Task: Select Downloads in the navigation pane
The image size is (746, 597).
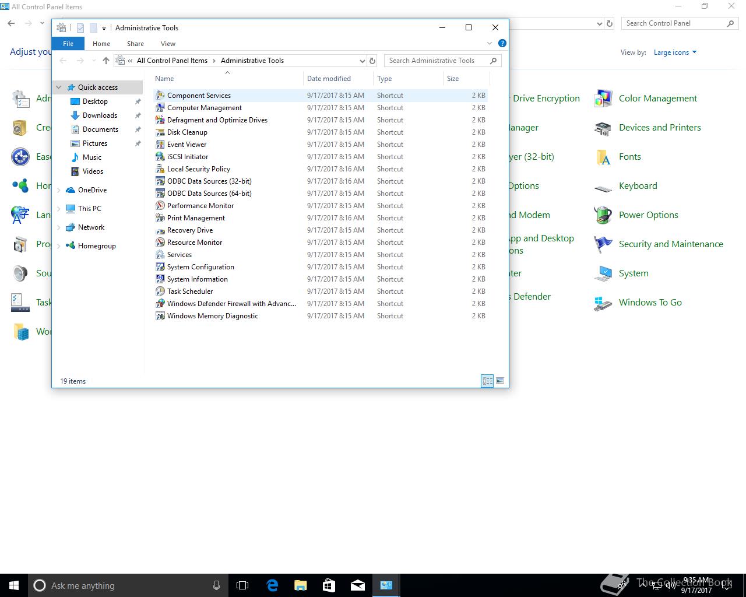Action: pyautogui.click(x=100, y=115)
